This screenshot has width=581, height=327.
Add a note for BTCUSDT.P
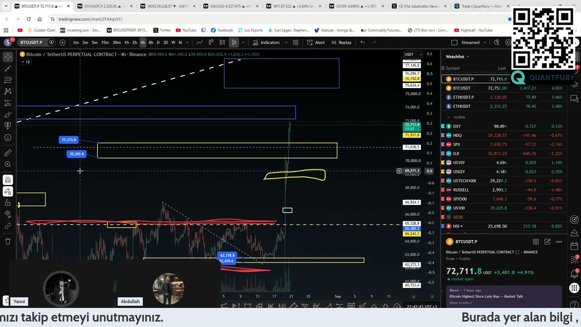click(547, 242)
